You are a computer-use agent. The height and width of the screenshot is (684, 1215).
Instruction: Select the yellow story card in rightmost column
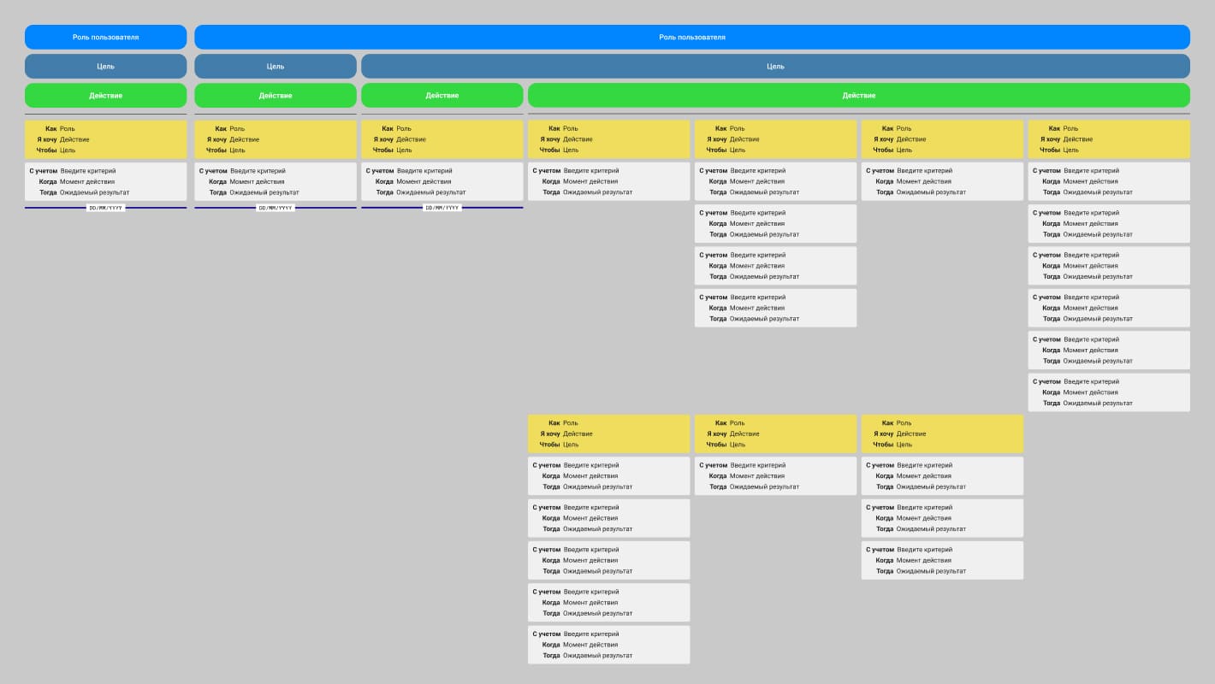pyautogui.click(x=1108, y=139)
